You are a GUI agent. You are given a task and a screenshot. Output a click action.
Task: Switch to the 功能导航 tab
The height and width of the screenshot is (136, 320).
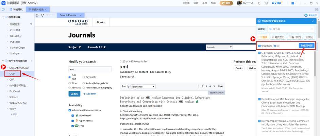(x=16, y=10)
